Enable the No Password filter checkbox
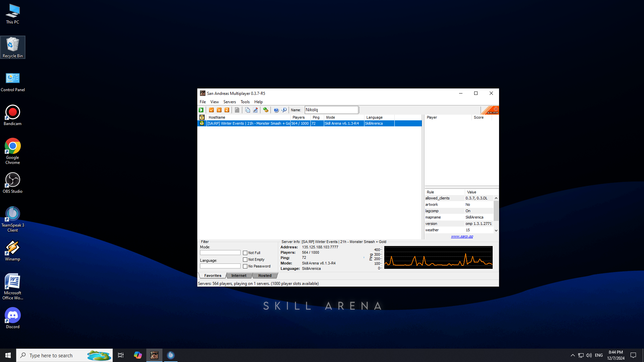 pyautogui.click(x=245, y=266)
